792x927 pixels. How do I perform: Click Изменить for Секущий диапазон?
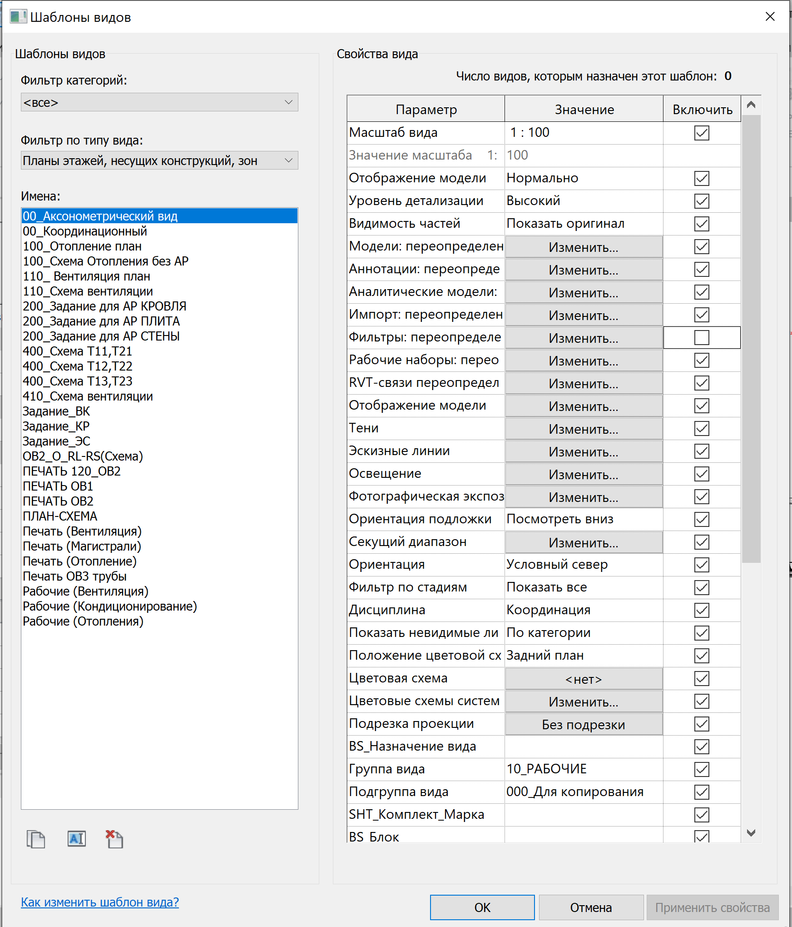click(584, 542)
